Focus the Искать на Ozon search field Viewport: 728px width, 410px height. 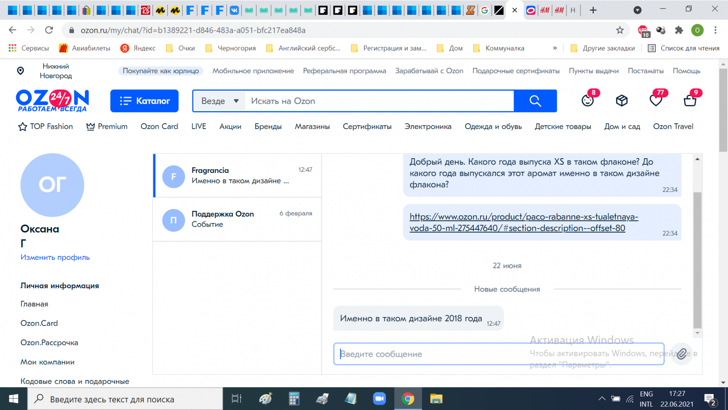click(380, 101)
